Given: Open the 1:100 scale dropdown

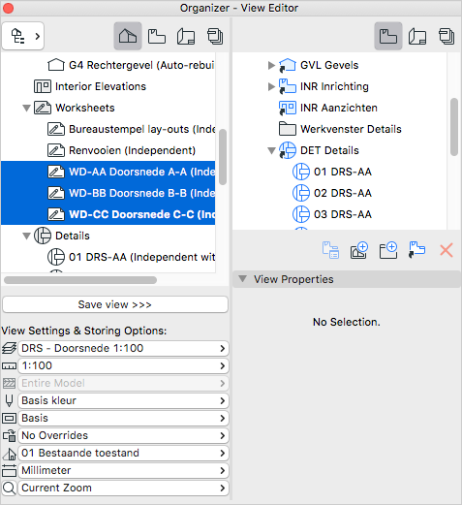Looking at the screenshot, I should (123, 365).
